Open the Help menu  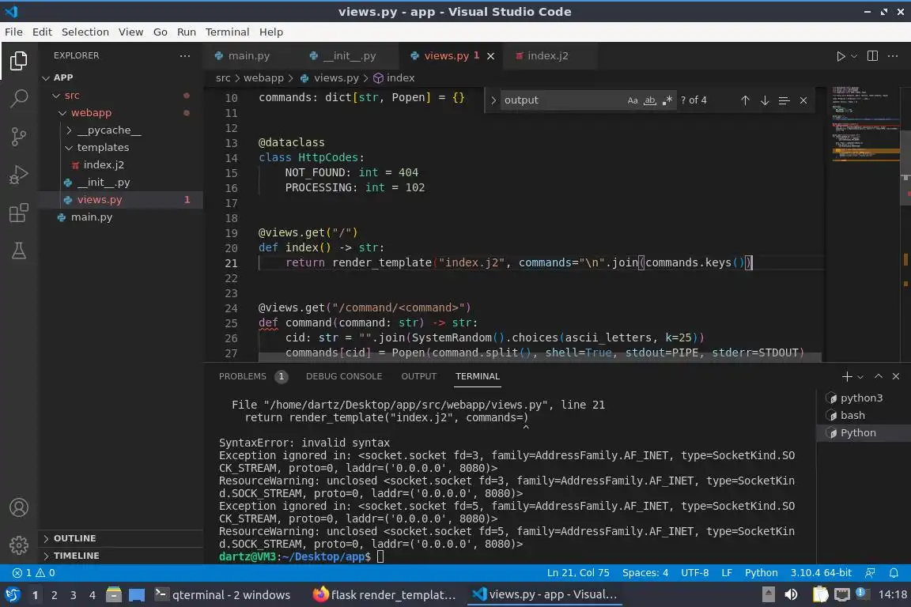(x=270, y=32)
